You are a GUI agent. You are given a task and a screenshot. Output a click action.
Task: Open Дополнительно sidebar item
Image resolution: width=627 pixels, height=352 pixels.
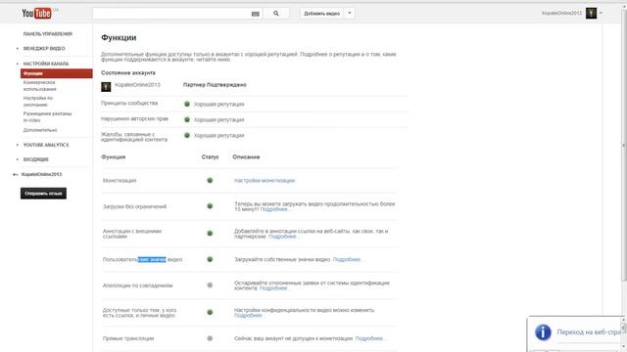40,130
